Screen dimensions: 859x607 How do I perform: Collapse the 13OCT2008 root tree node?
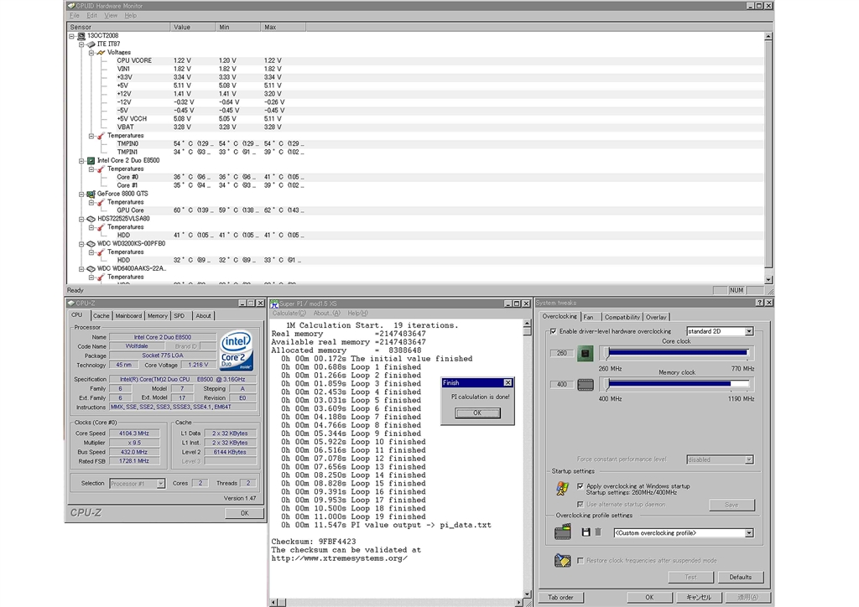pos(72,36)
